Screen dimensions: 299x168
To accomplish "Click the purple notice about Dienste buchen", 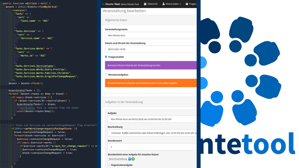I will pyautogui.click(x=151, y=65).
